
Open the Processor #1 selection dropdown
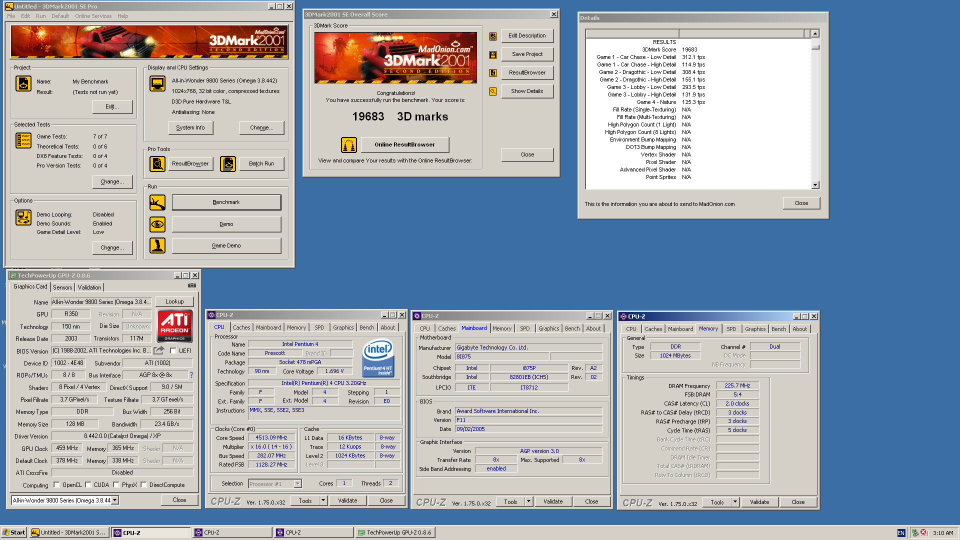298,483
